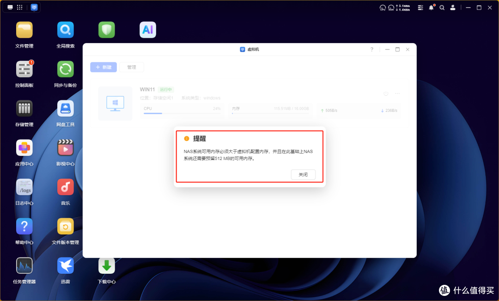Open 影视中心 desktop app
Viewport: 499px width, 301px height.
(x=66, y=148)
